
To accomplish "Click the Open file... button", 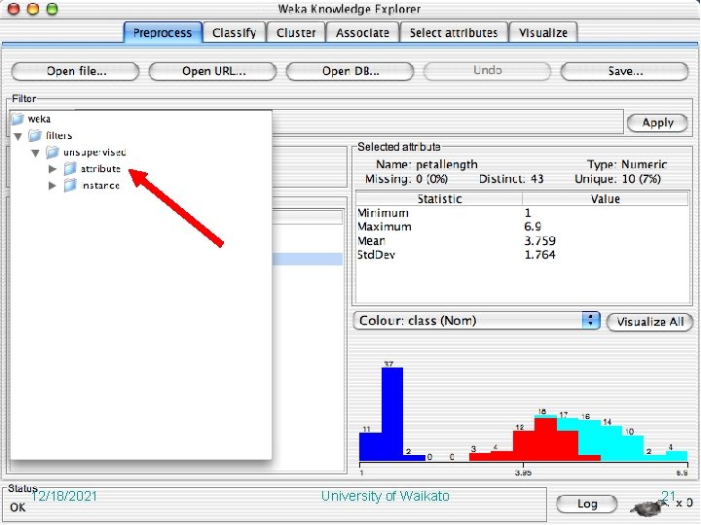I will [x=76, y=71].
